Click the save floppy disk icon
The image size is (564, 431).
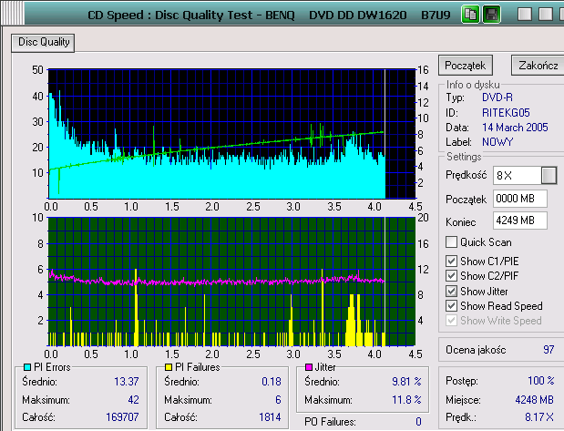coord(491,15)
